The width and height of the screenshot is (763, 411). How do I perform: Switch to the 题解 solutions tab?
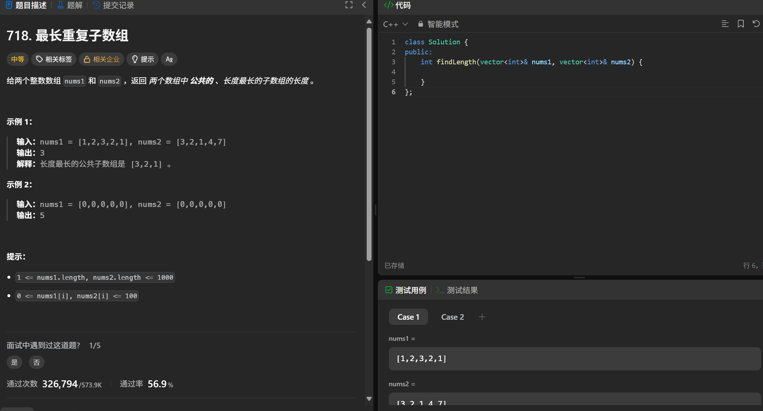(x=70, y=6)
